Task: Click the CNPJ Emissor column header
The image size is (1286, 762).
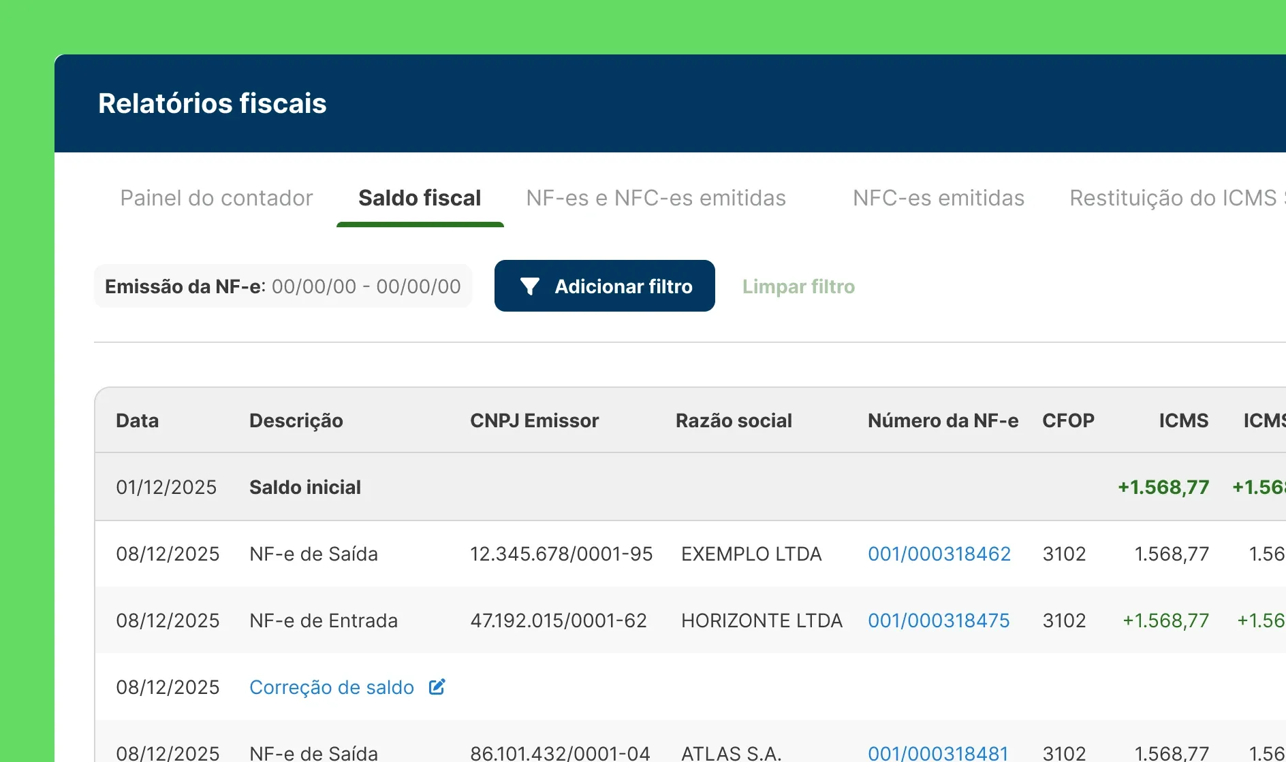Action: [x=535, y=420]
